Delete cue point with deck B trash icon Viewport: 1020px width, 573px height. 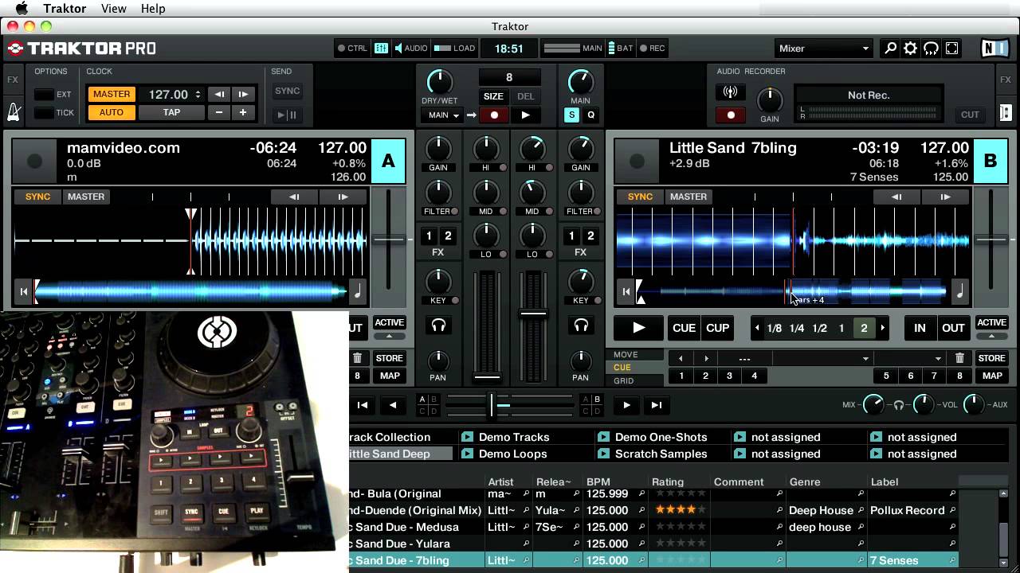(x=959, y=358)
